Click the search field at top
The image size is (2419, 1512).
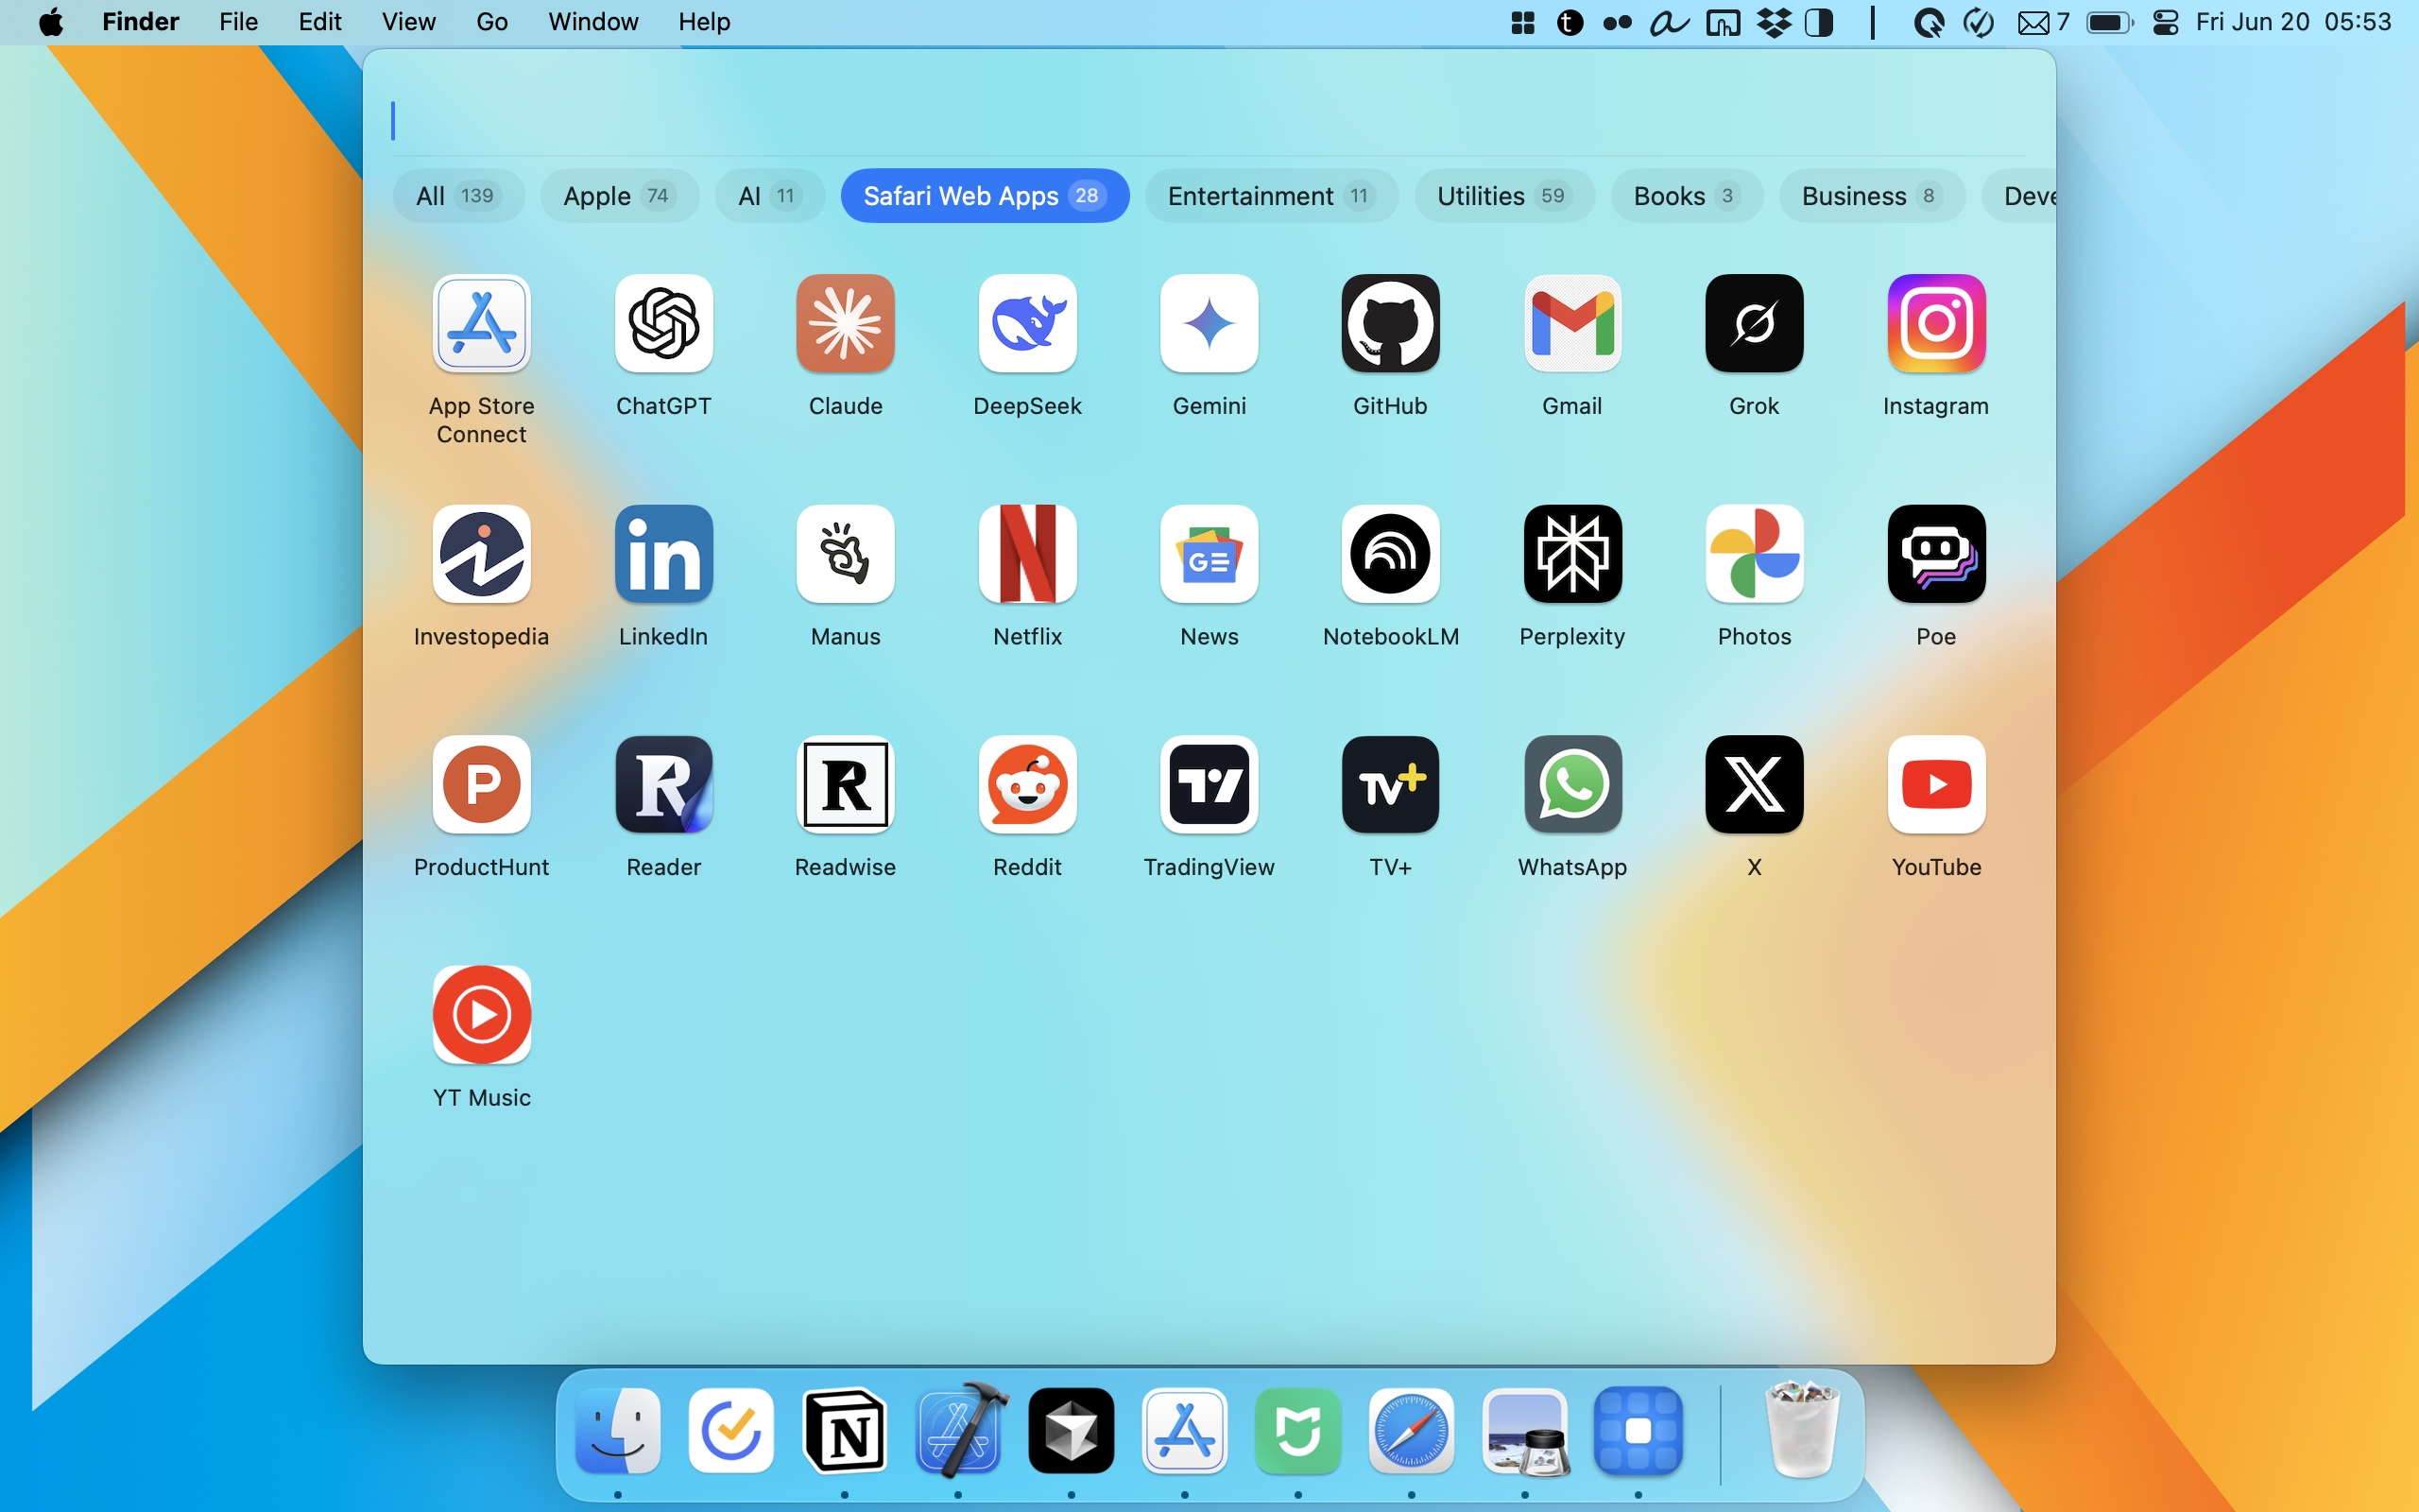pyautogui.click(x=1199, y=121)
